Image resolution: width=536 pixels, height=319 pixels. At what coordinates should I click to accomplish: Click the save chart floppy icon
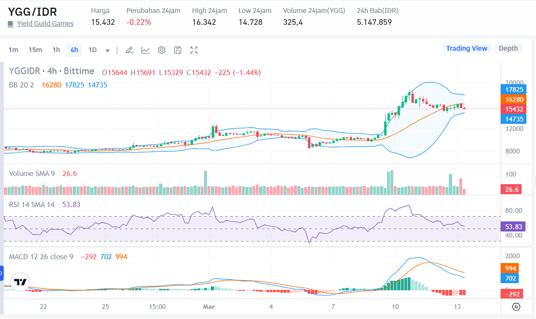(x=177, y=50)
